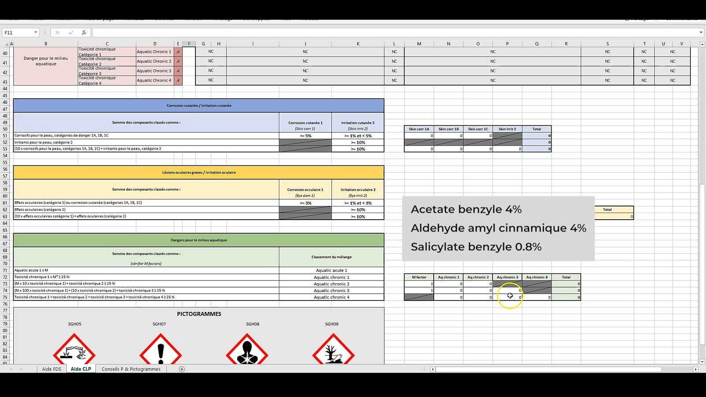Click the Select All corner triangle
This screenshot has width=706, height=397.
coord(6,44)
